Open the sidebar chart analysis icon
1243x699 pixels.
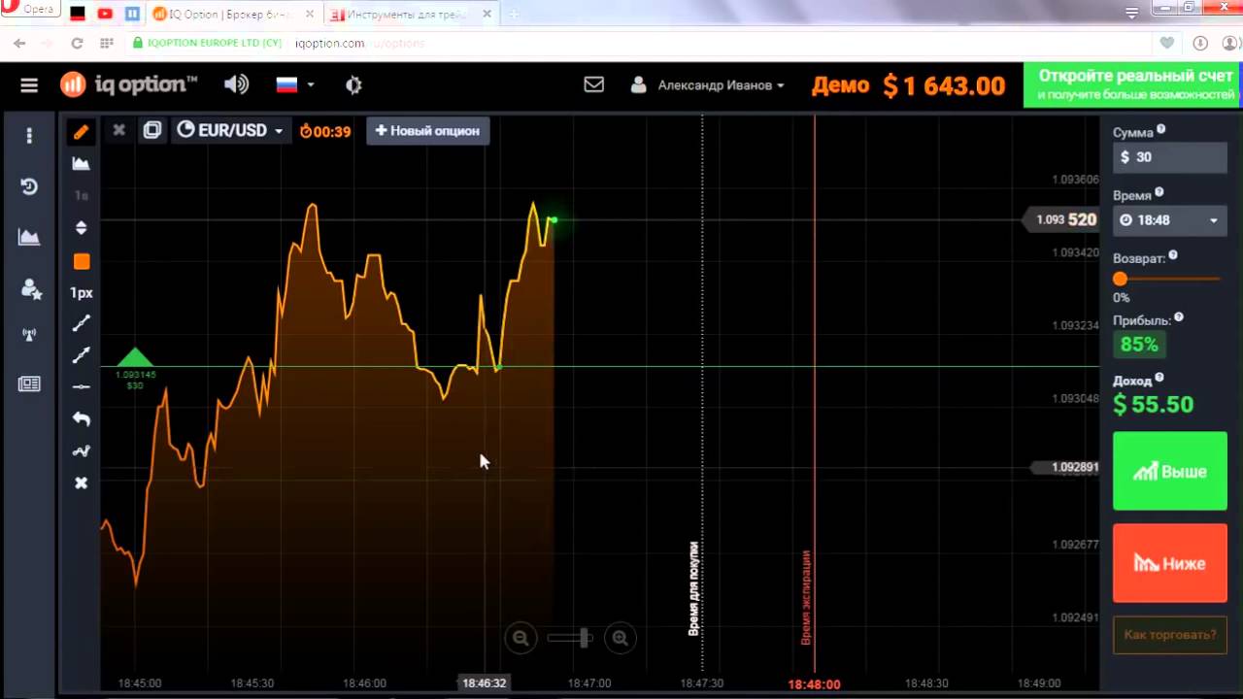29,236
